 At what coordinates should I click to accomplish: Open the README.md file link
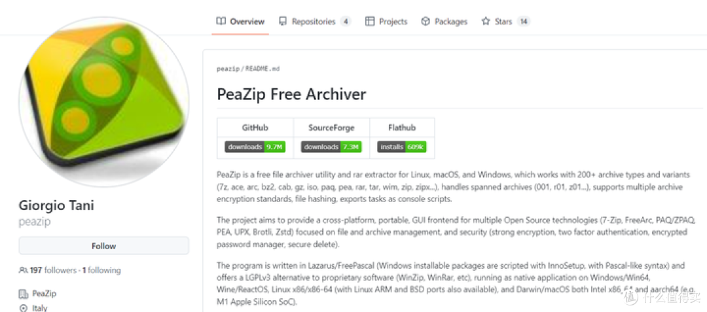pos(263,69)
